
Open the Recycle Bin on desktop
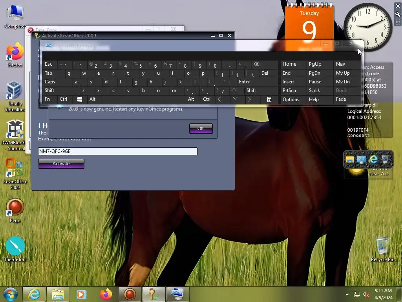pyautogui.click(x=382, y=249)
